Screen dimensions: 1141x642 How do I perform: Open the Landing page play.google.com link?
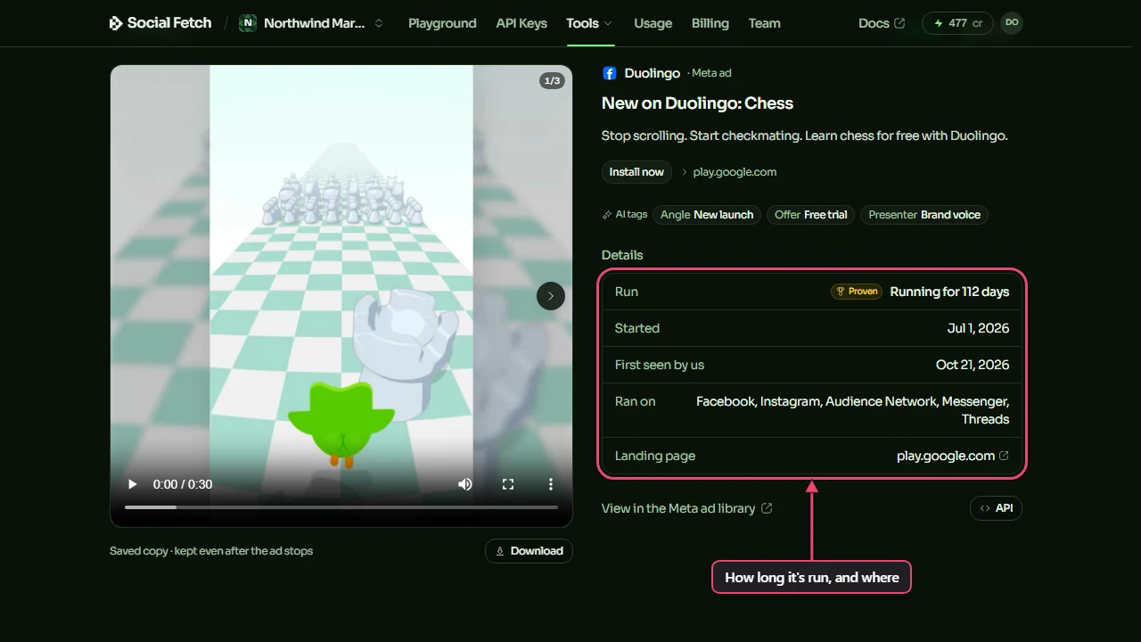(x=953, y=456)
